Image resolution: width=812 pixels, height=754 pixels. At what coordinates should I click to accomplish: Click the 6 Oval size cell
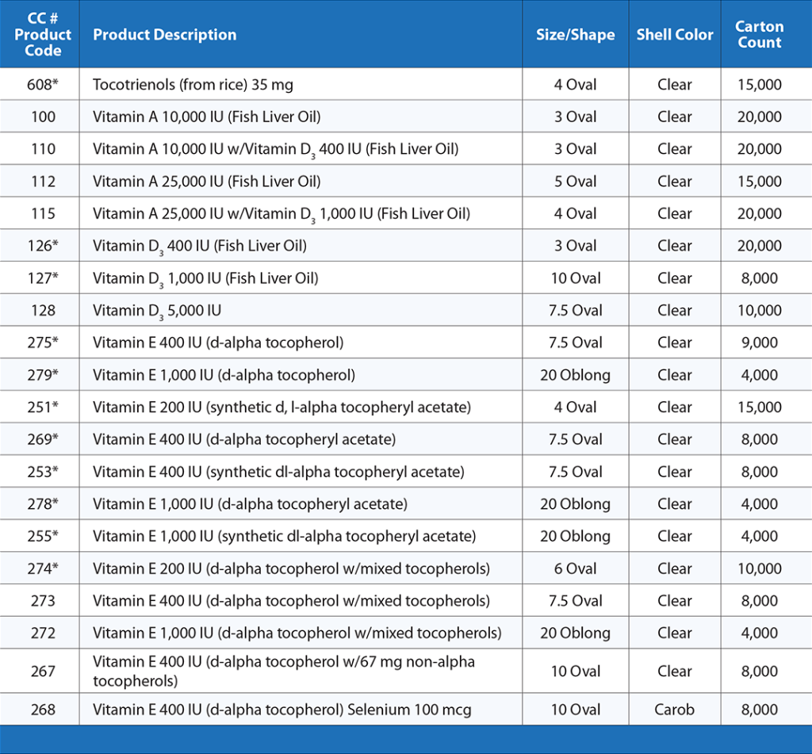(x=575, y=568)
